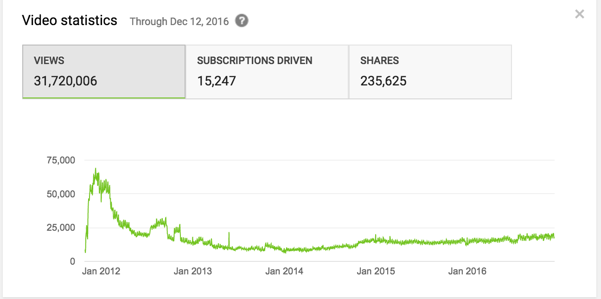Image resolution: width=601 pixels, height=299 pixels.
Task: Click the right end of the green line
Action: [x=554, y=237]
